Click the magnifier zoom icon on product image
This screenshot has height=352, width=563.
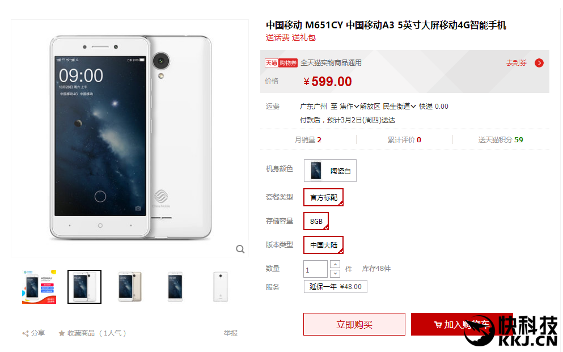[240, 249]
